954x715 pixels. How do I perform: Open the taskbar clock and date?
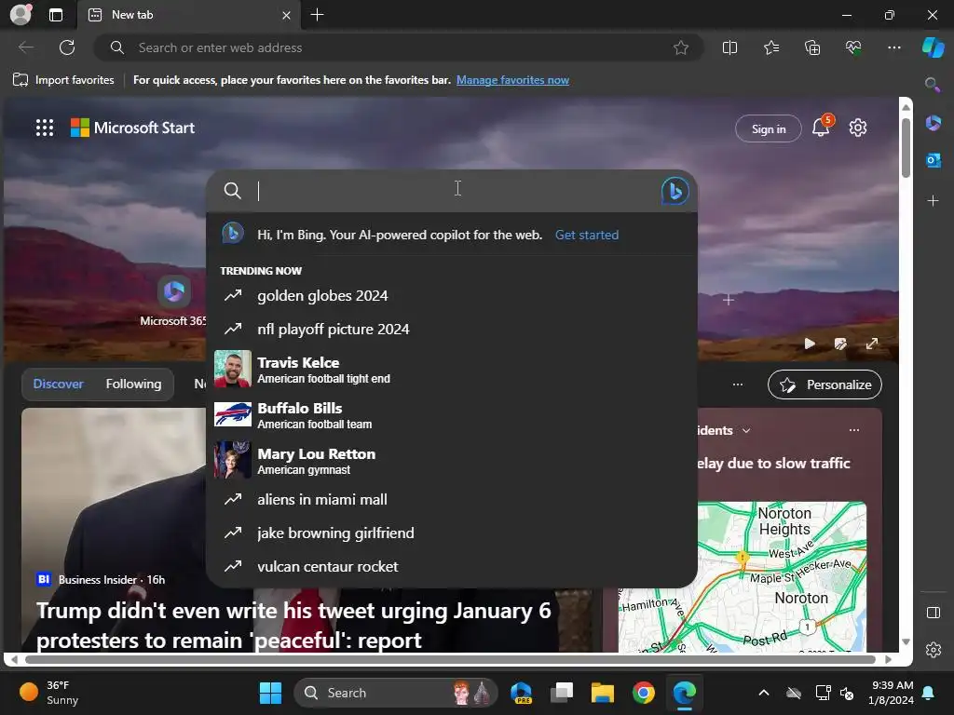point(892,693)
